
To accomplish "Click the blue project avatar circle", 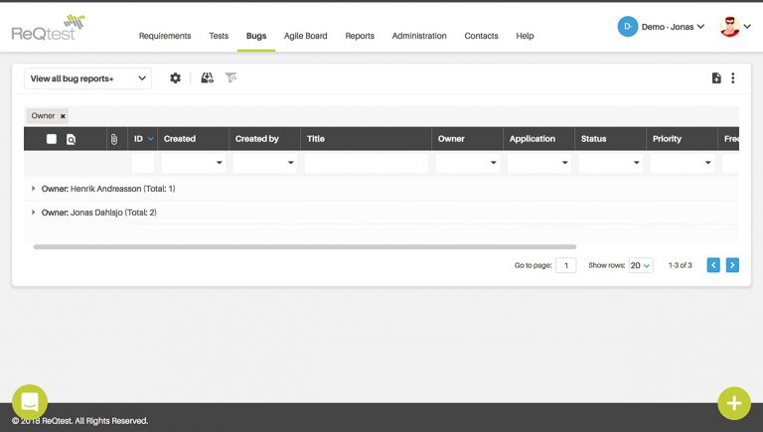I will click(628, 27).
